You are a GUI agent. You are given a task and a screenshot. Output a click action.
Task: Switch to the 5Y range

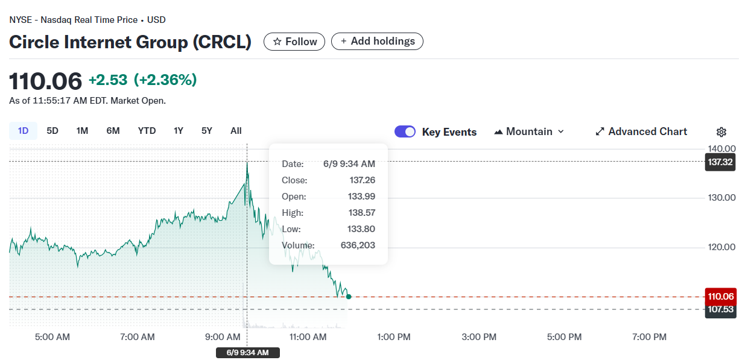click(207, 131)
